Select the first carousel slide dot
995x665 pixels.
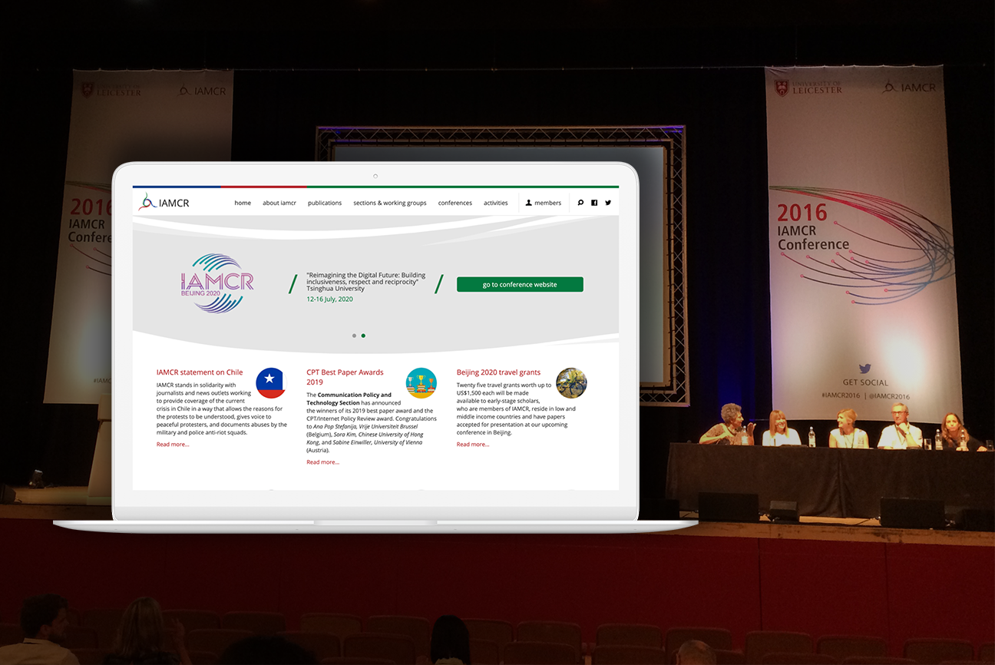354,336
